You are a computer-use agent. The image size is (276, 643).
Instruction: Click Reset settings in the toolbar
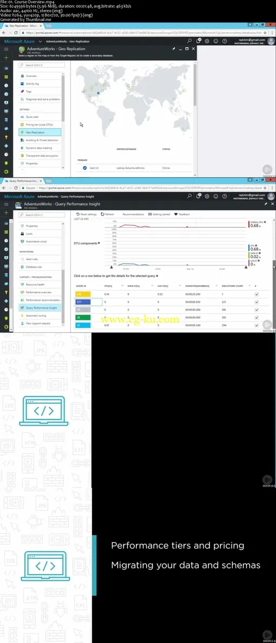tap(86, 214)
